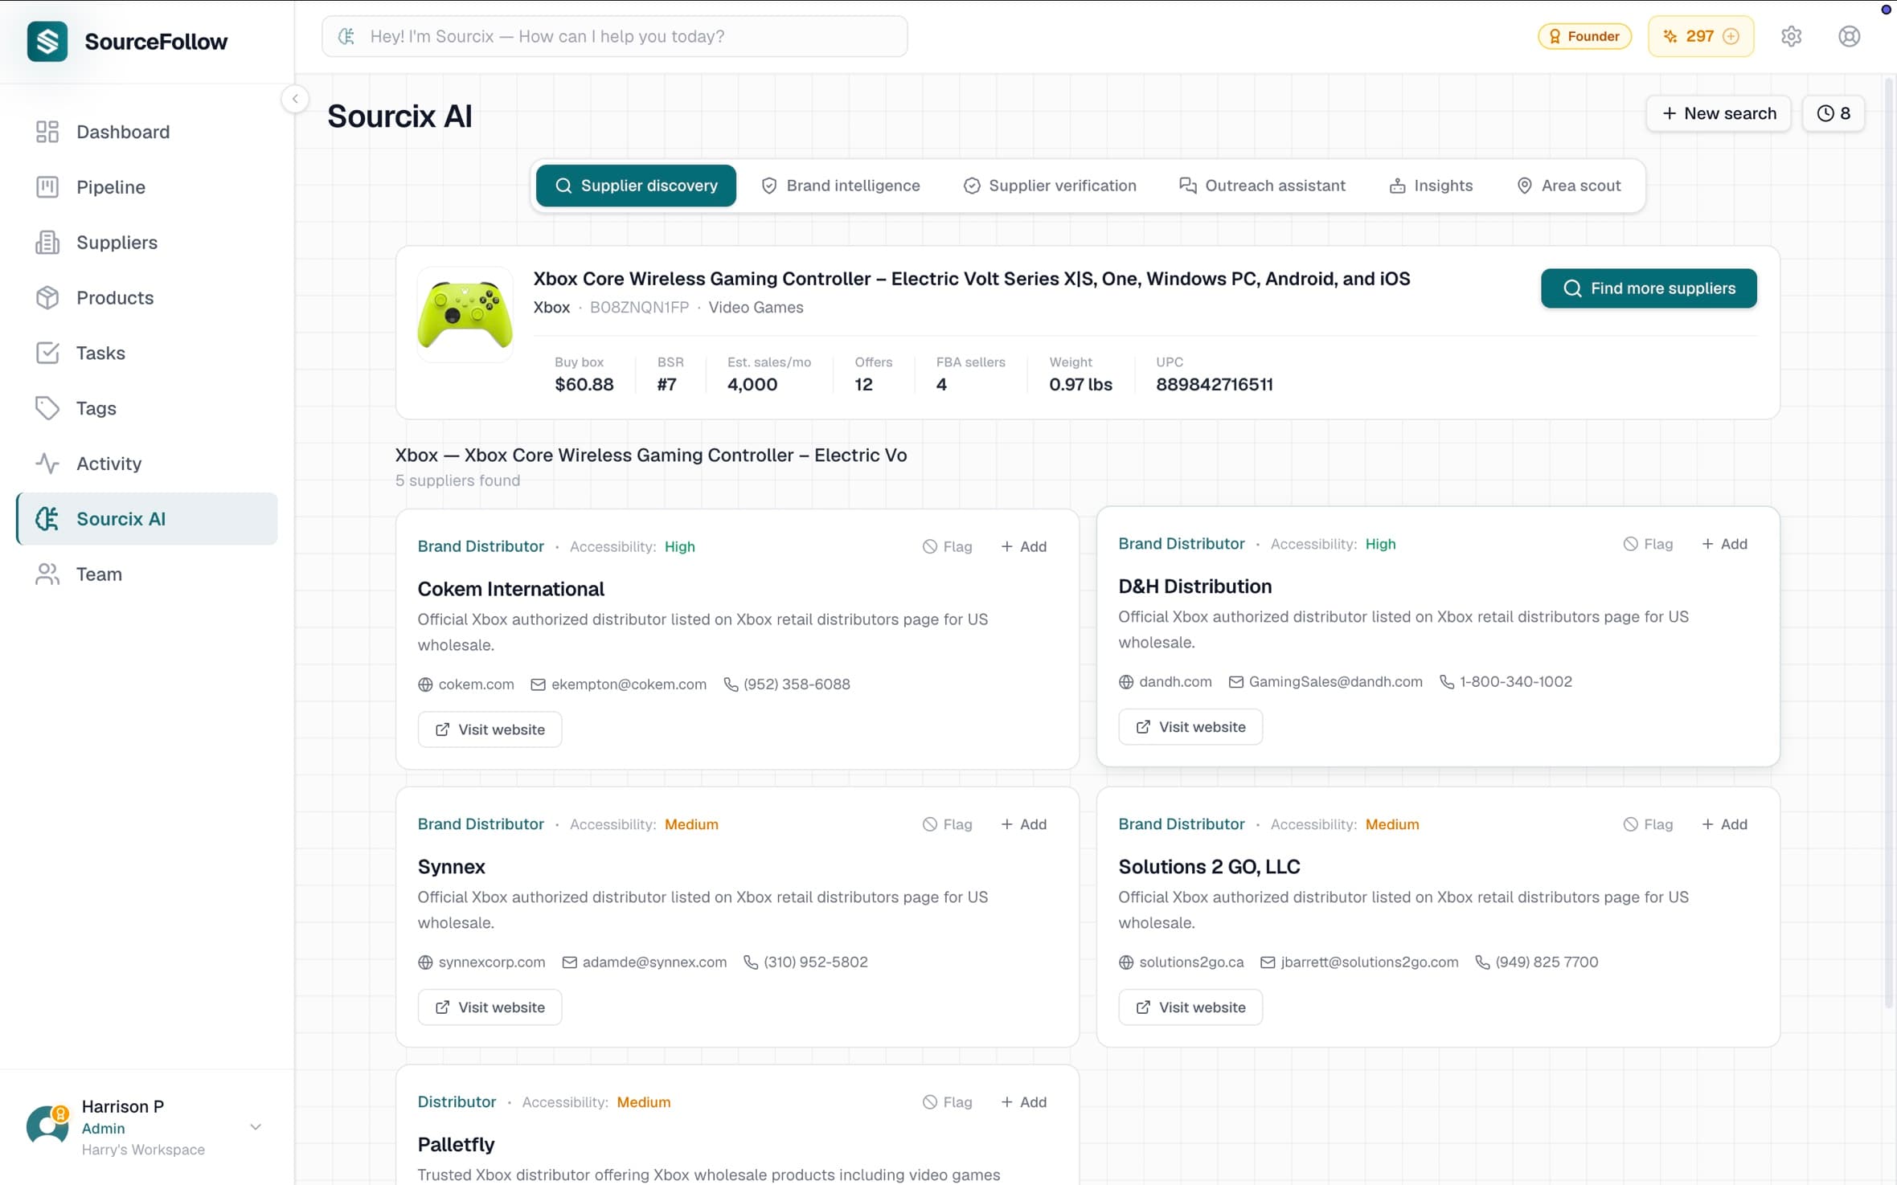Click the Sourcix chat input field
Image resolution: width=1897 pixels, height=1185 pixels.
tap(614, 35)
